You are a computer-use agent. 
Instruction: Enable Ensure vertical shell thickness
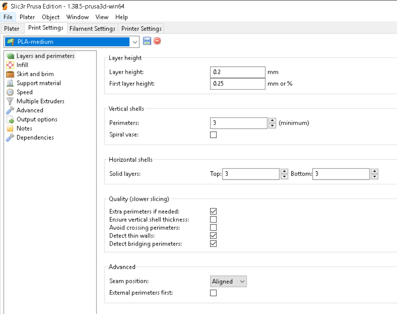click(214, 220)
